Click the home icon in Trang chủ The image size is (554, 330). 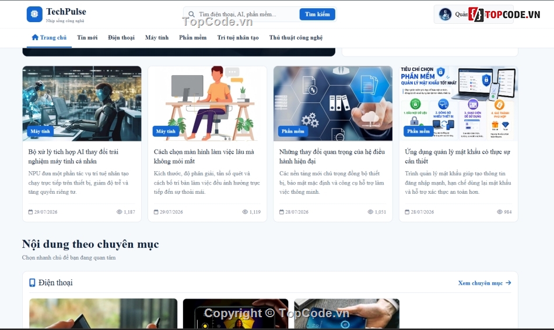tap(35, 37)
